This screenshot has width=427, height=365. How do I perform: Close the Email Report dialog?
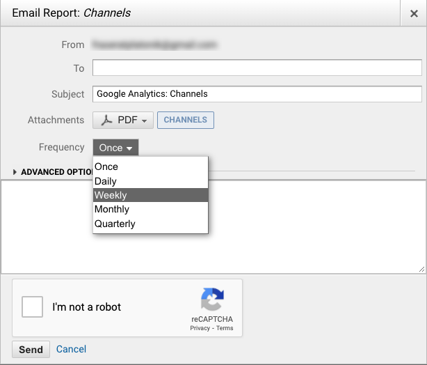click(x=414, y=13)
